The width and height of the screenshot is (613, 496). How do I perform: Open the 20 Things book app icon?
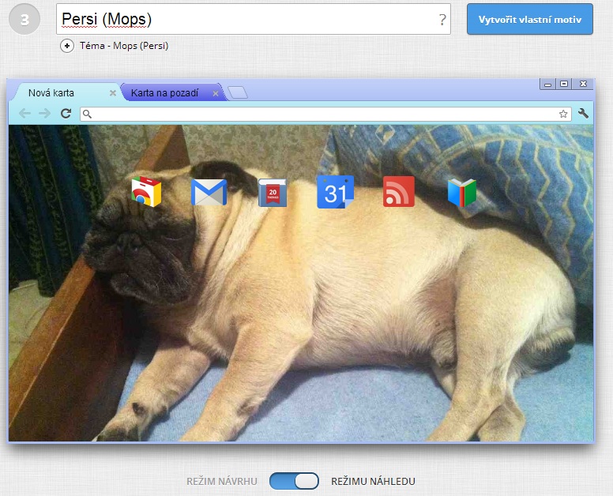(273, 193)
